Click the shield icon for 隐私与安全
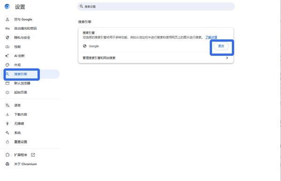The height and width of the screenshot is (181, 281). [7, 38]
